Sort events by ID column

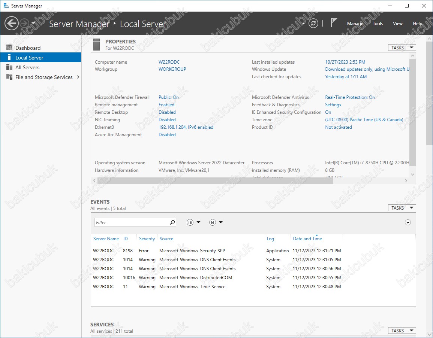[125, 239]
